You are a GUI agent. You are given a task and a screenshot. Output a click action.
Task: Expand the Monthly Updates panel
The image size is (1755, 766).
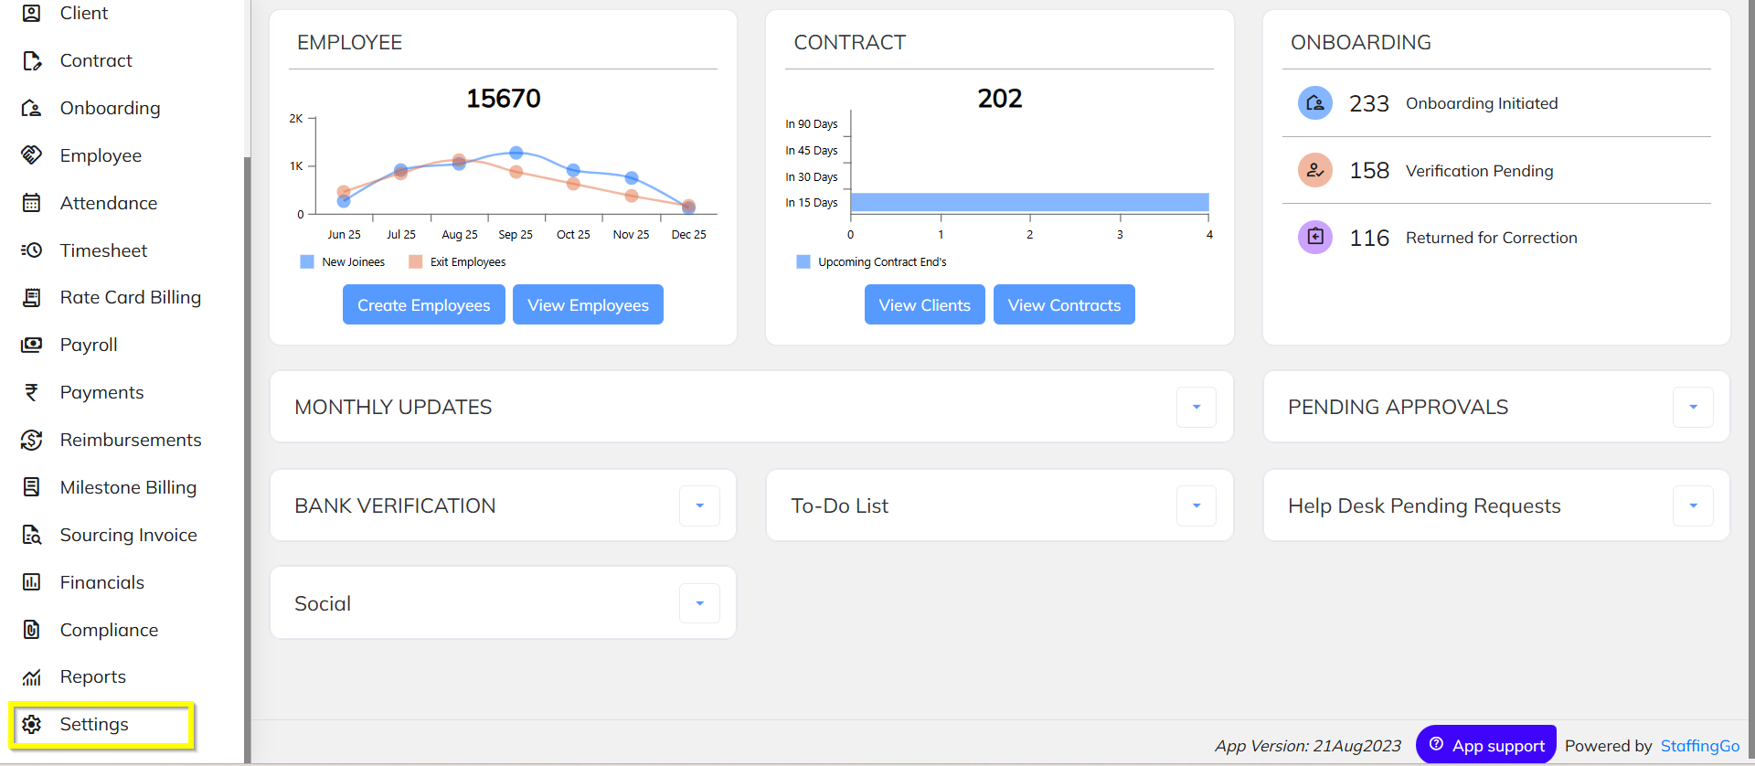tap(1196, 408)
